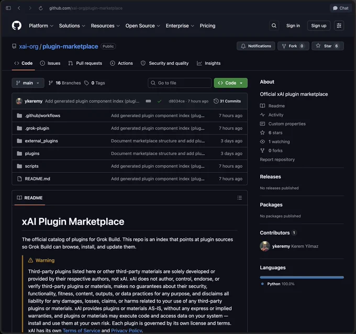Focus the Go to file search field
The width and height of the screenshot is (356, 334).
coord(180,83)
